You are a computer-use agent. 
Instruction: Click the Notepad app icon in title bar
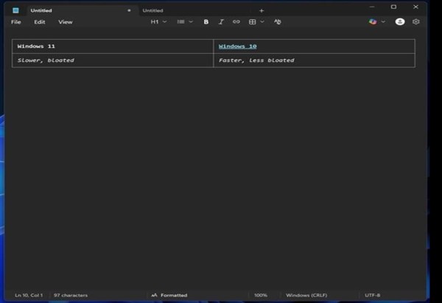(x=15, y=10)
